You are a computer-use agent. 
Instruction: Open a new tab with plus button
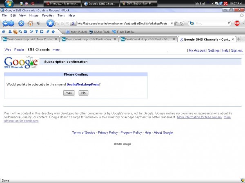239,39
